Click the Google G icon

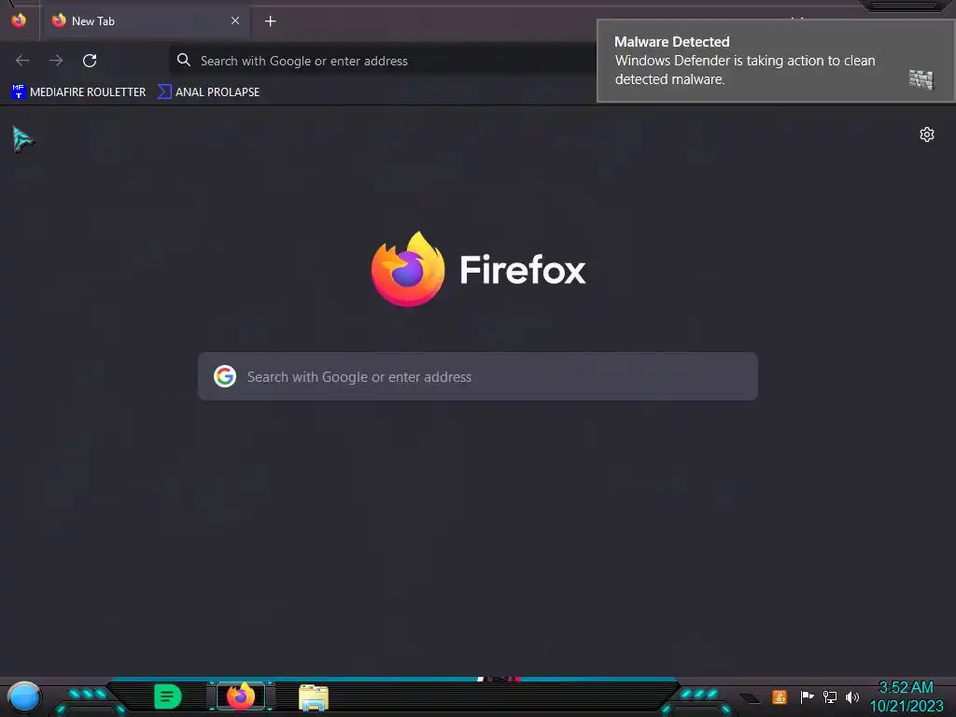pos(225,376)
